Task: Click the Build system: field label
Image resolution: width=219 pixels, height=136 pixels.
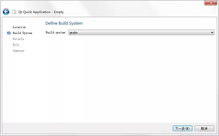Action: point(56,32)
